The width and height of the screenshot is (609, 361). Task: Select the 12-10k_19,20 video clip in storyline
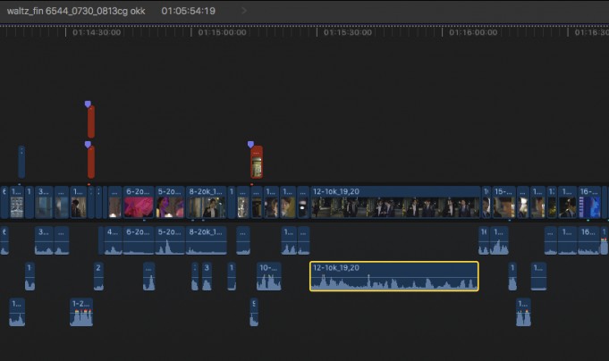[393, 203]
